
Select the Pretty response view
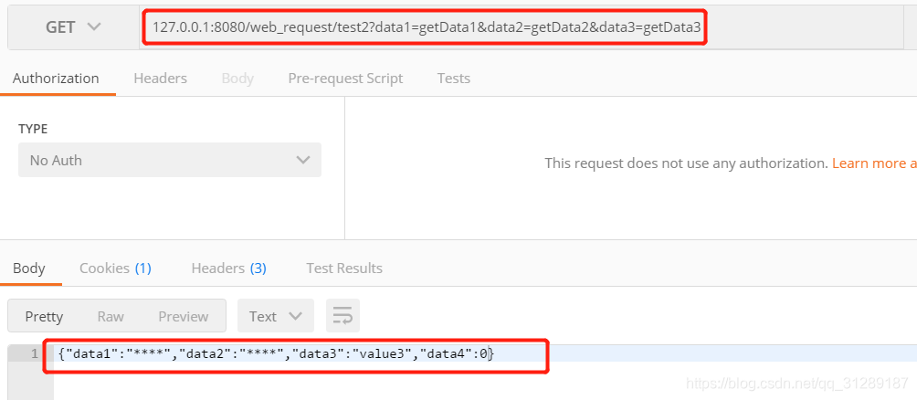[44, 316]
